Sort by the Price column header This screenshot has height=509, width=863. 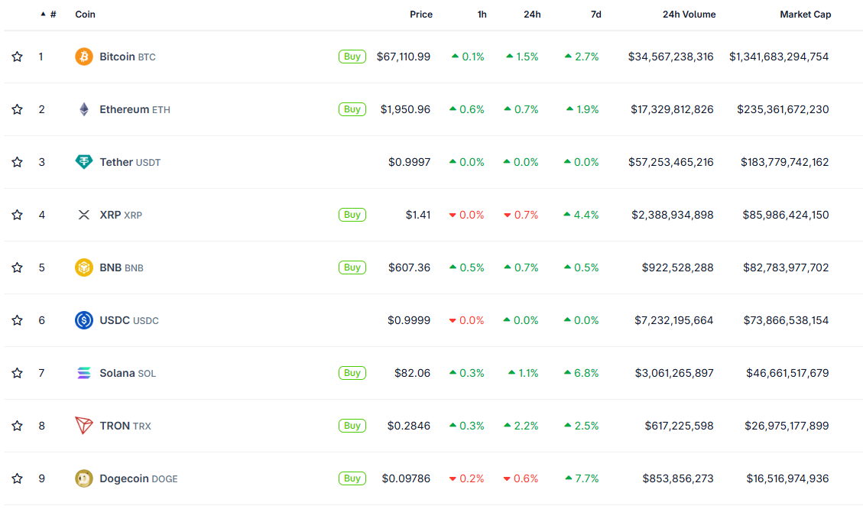coord(420,15)
